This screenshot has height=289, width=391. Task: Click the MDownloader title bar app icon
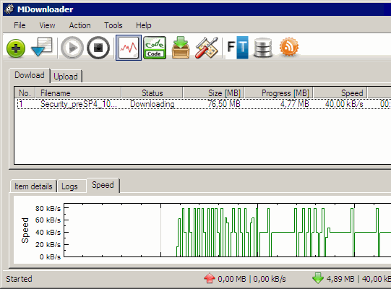(x=9, y=9)
